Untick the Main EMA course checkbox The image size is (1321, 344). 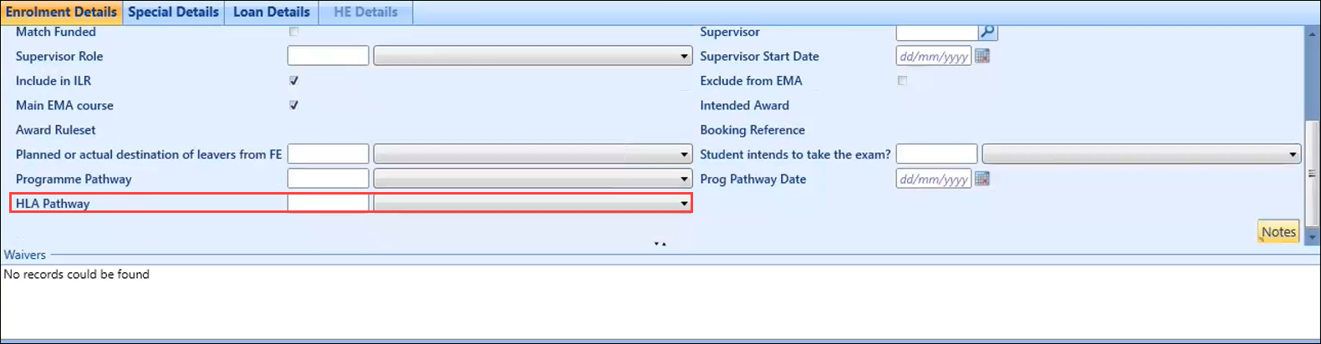coord(293,105)
